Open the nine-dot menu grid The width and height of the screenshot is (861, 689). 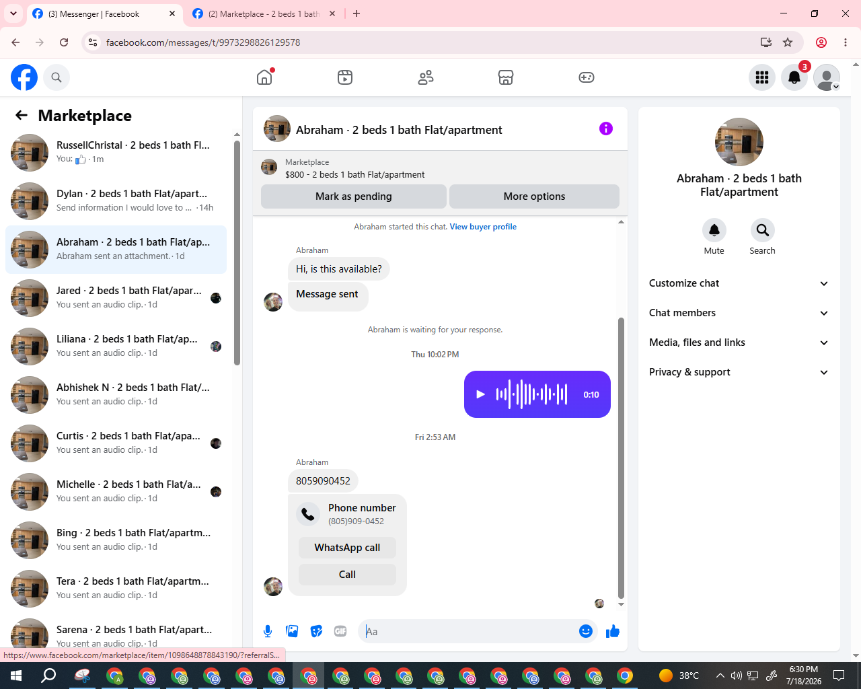(762, 77)
